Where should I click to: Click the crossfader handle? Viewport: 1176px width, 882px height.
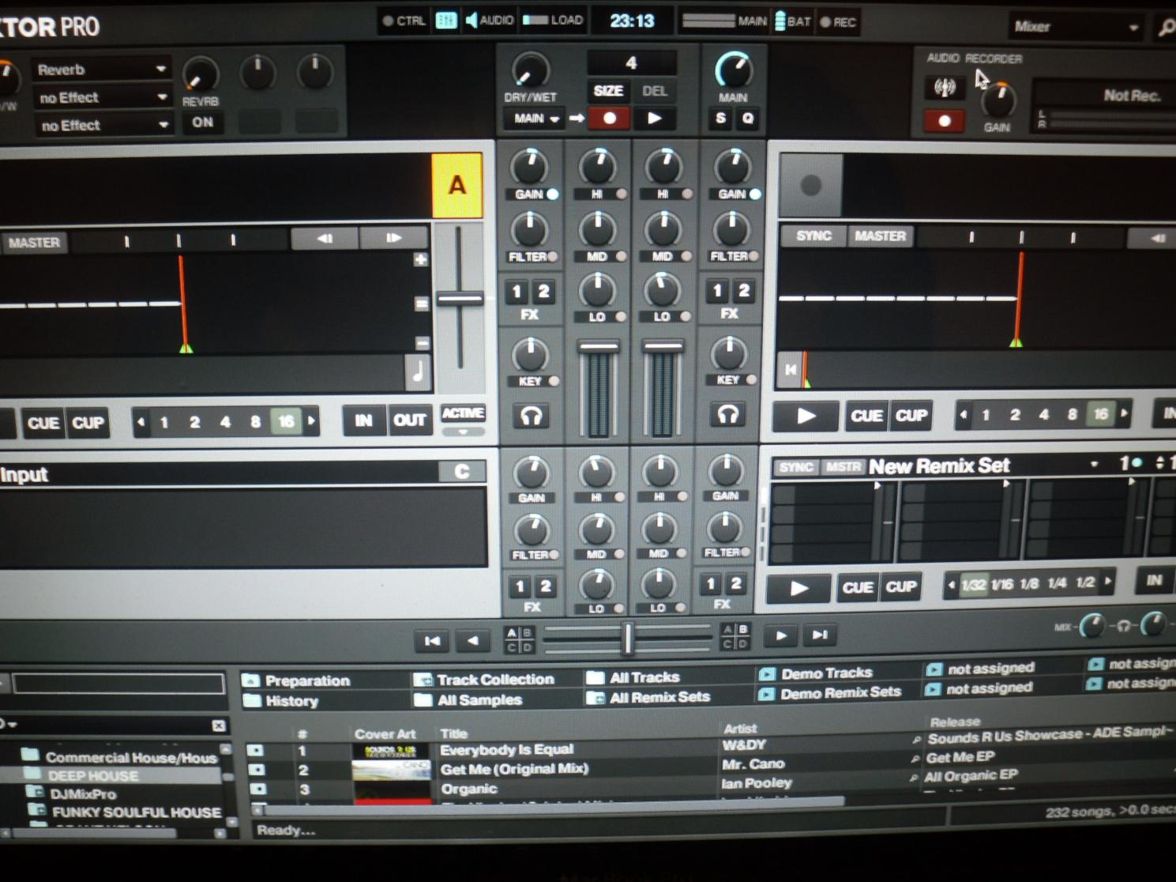[628, 638]
